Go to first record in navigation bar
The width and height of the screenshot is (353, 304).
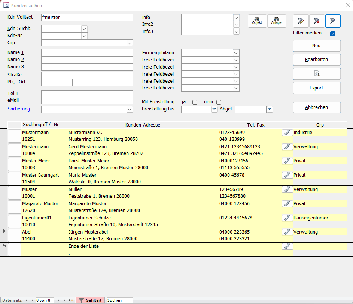(x=26, y=300)
